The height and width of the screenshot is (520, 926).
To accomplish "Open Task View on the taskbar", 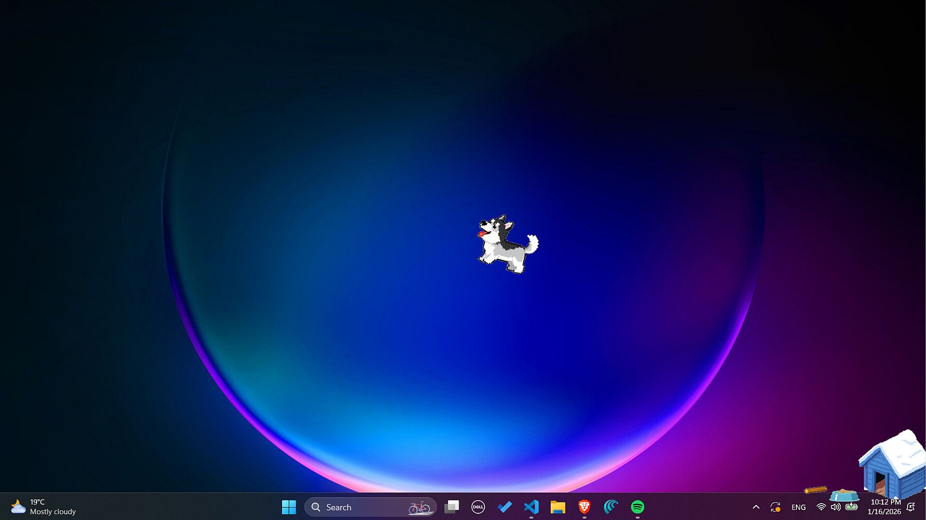I will pyautogui.click(x=452, y=507).
